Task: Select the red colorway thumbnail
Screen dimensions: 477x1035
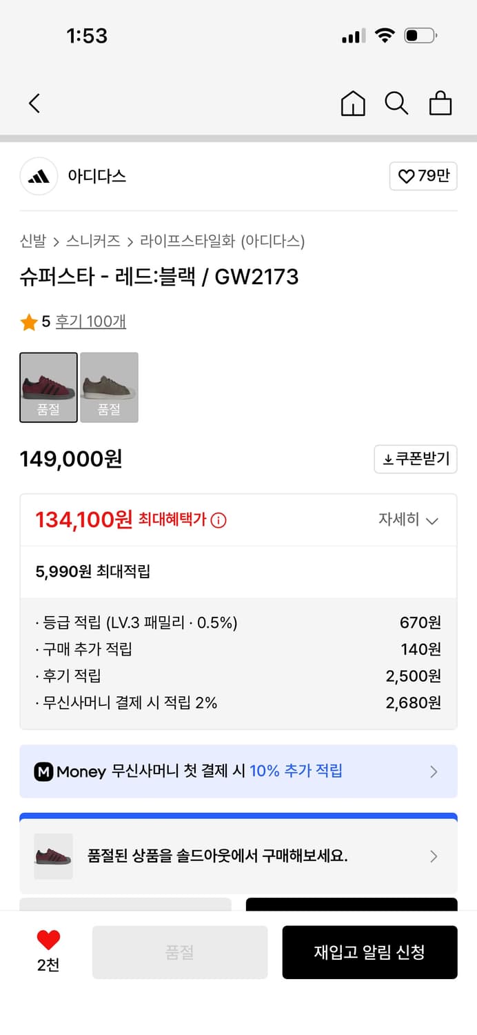Action: (48, 387)
